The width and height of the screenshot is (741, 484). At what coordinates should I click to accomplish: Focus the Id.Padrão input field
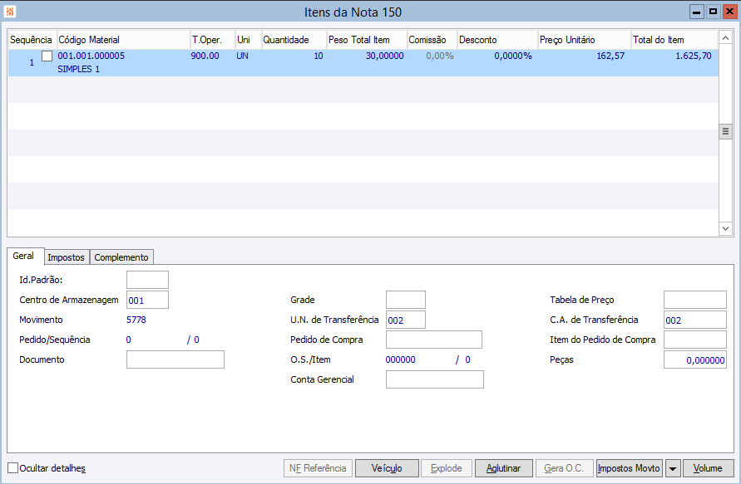(147, 280)
